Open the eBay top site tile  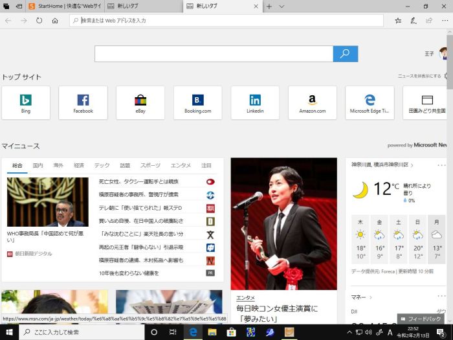[x=140, y=102]
